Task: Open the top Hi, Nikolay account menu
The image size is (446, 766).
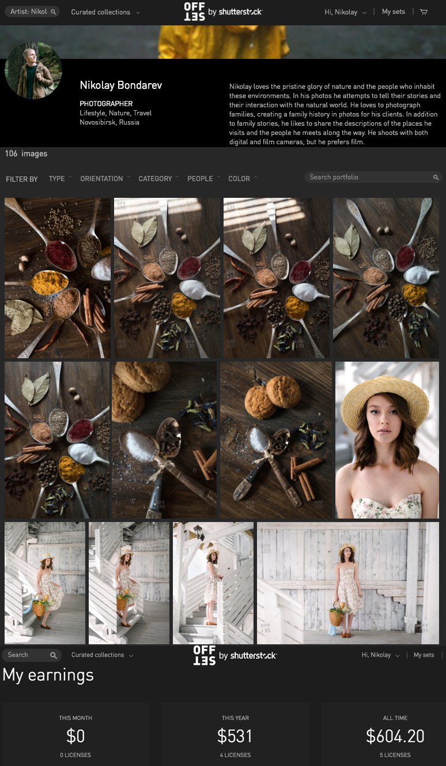Action: point(345,12)
